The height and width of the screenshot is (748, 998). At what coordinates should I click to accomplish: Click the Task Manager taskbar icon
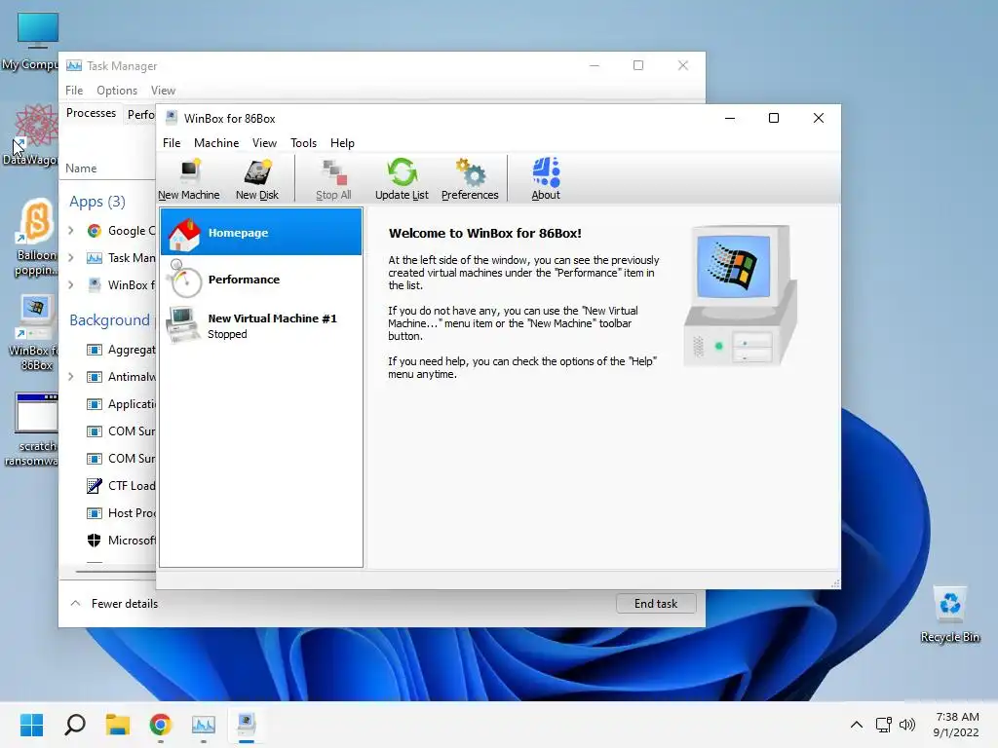pos(204,725)
